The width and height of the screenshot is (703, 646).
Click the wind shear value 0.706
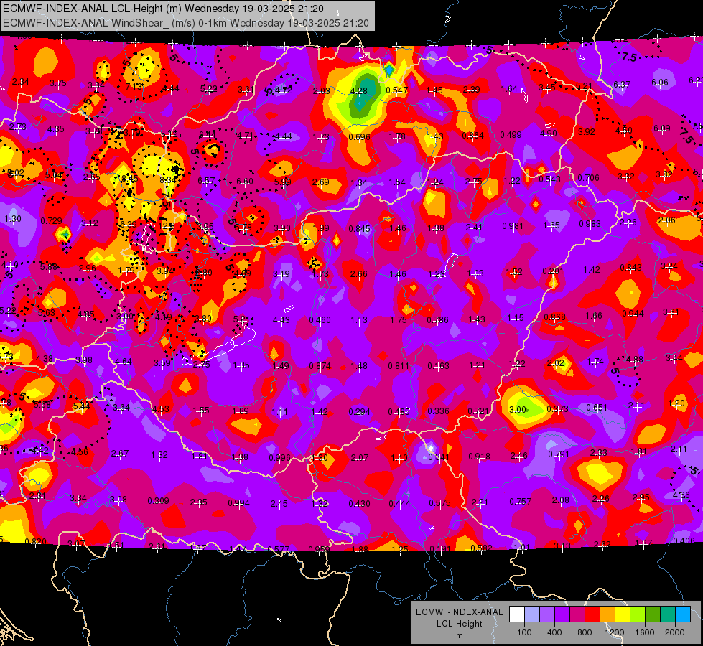click(x=588, y=178)
